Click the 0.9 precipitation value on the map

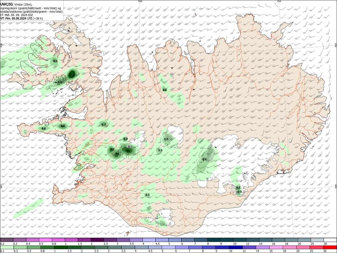click(x=63, y=126)
